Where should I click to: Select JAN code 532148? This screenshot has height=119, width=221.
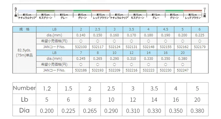149,47
